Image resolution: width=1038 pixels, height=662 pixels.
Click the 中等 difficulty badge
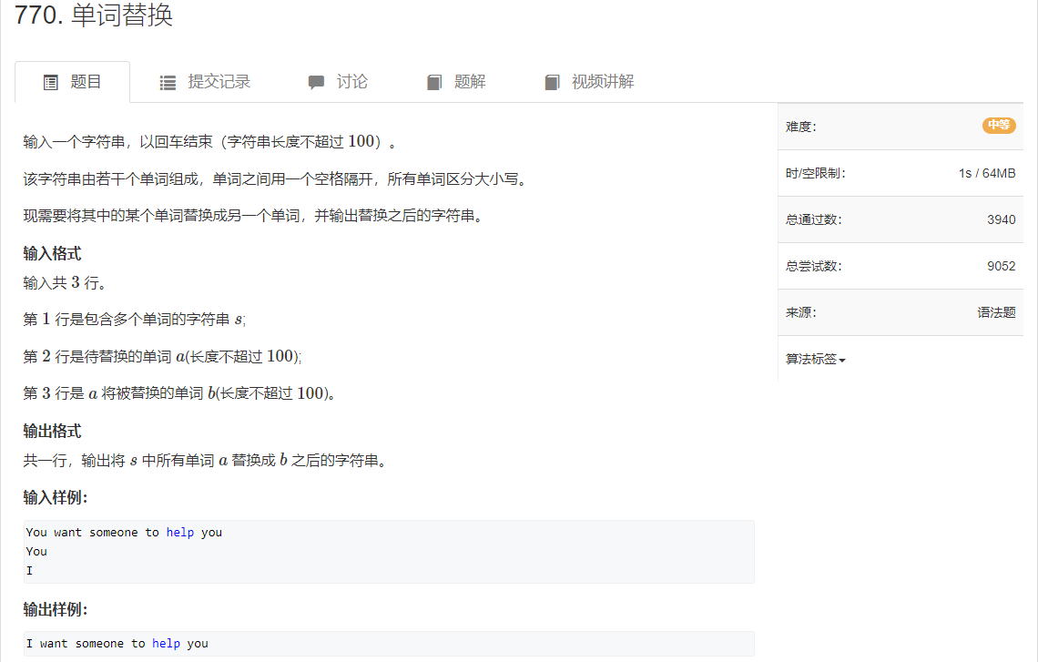pyautogui.click(x=998, y=126)
